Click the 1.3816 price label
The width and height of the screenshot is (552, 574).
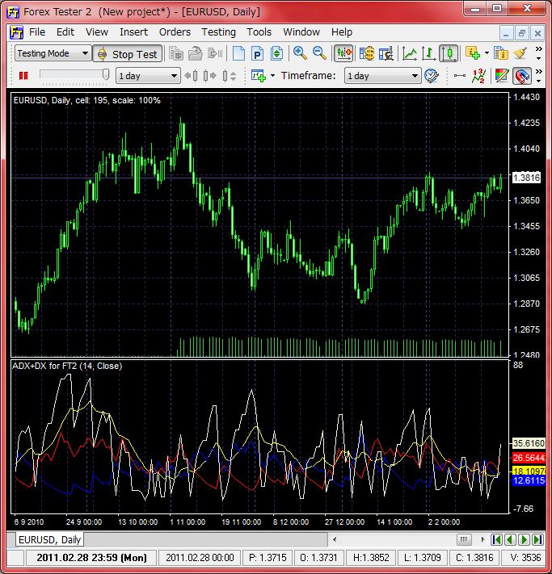[x=527, y=178]
